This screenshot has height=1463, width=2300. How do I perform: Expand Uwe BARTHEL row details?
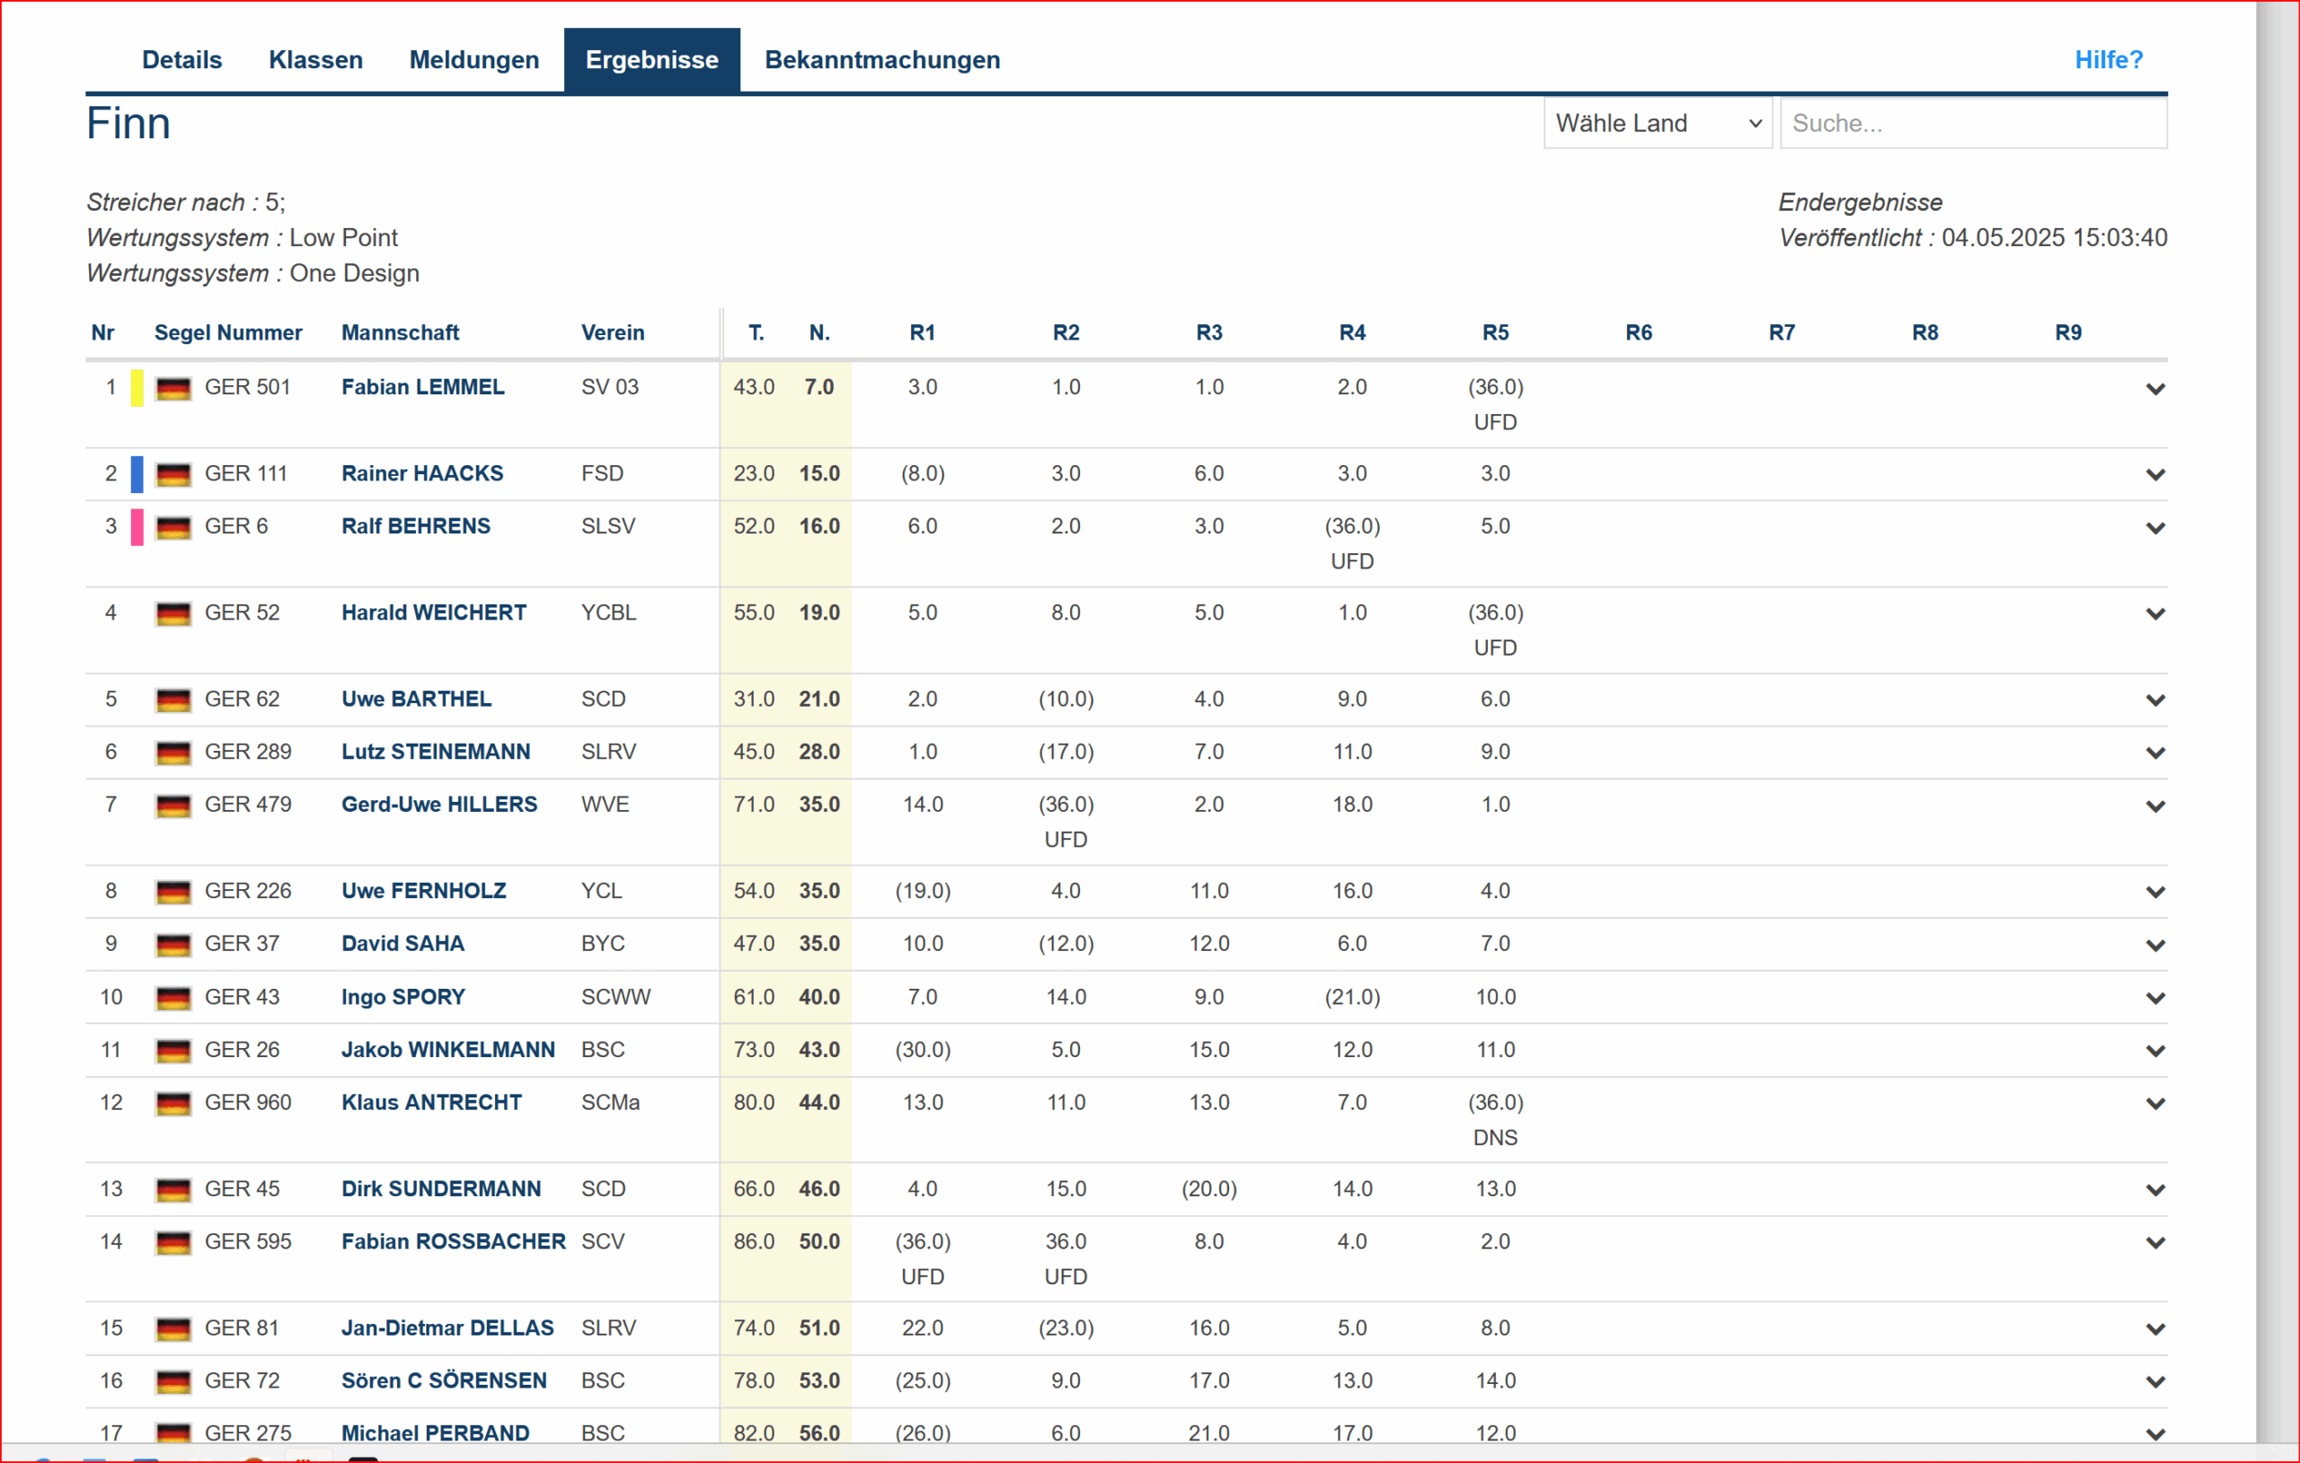[x=2154, y=700]
